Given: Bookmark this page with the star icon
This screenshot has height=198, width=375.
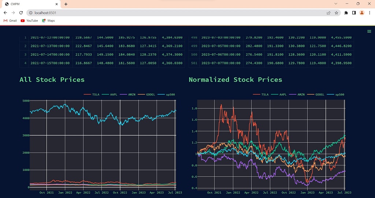Looking at the screenshot, I should click(336, 13).
